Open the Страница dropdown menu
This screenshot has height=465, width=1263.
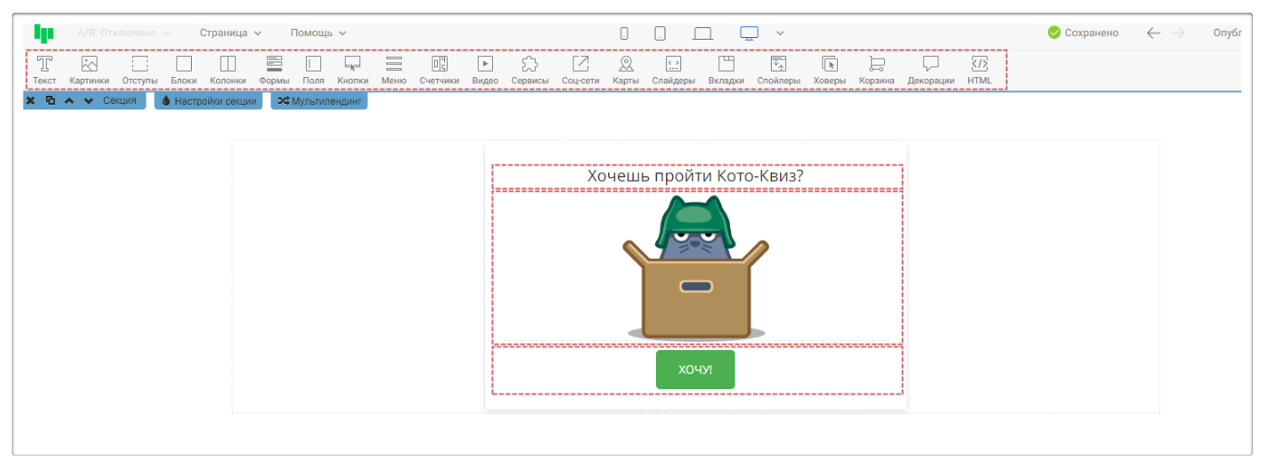(231, 33)
